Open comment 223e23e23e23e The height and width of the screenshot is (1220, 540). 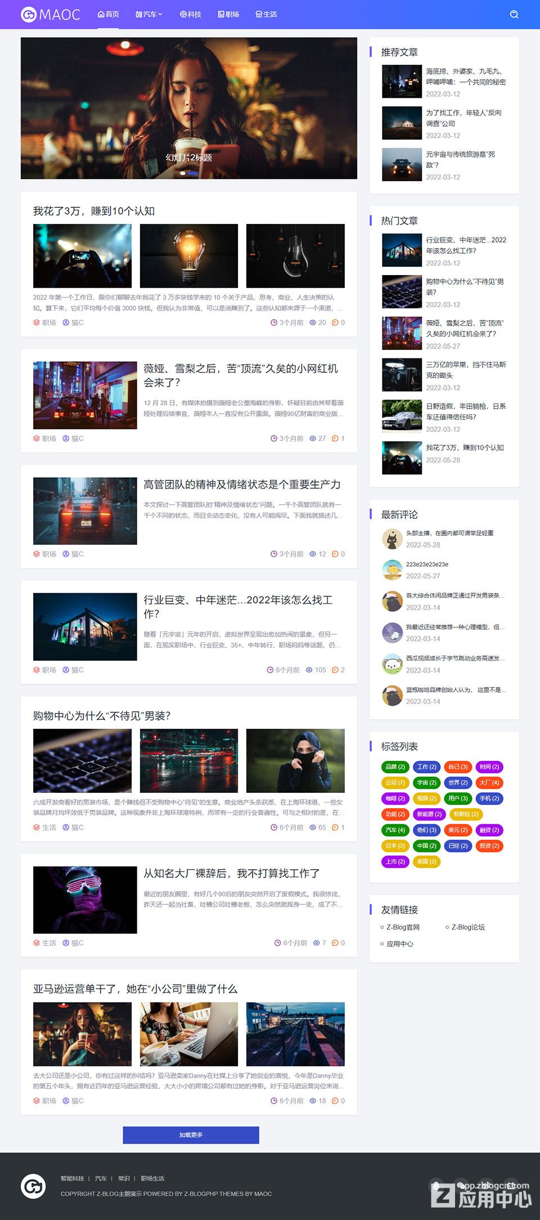pyautogui.click(x=427, y=564)
